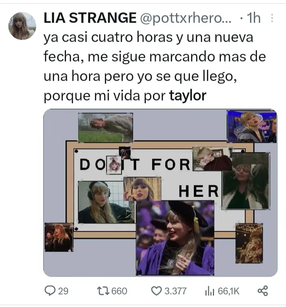The image size is (286, 307).
Task: View analytics via bar chart icon
Action: [x=210, y=291]
